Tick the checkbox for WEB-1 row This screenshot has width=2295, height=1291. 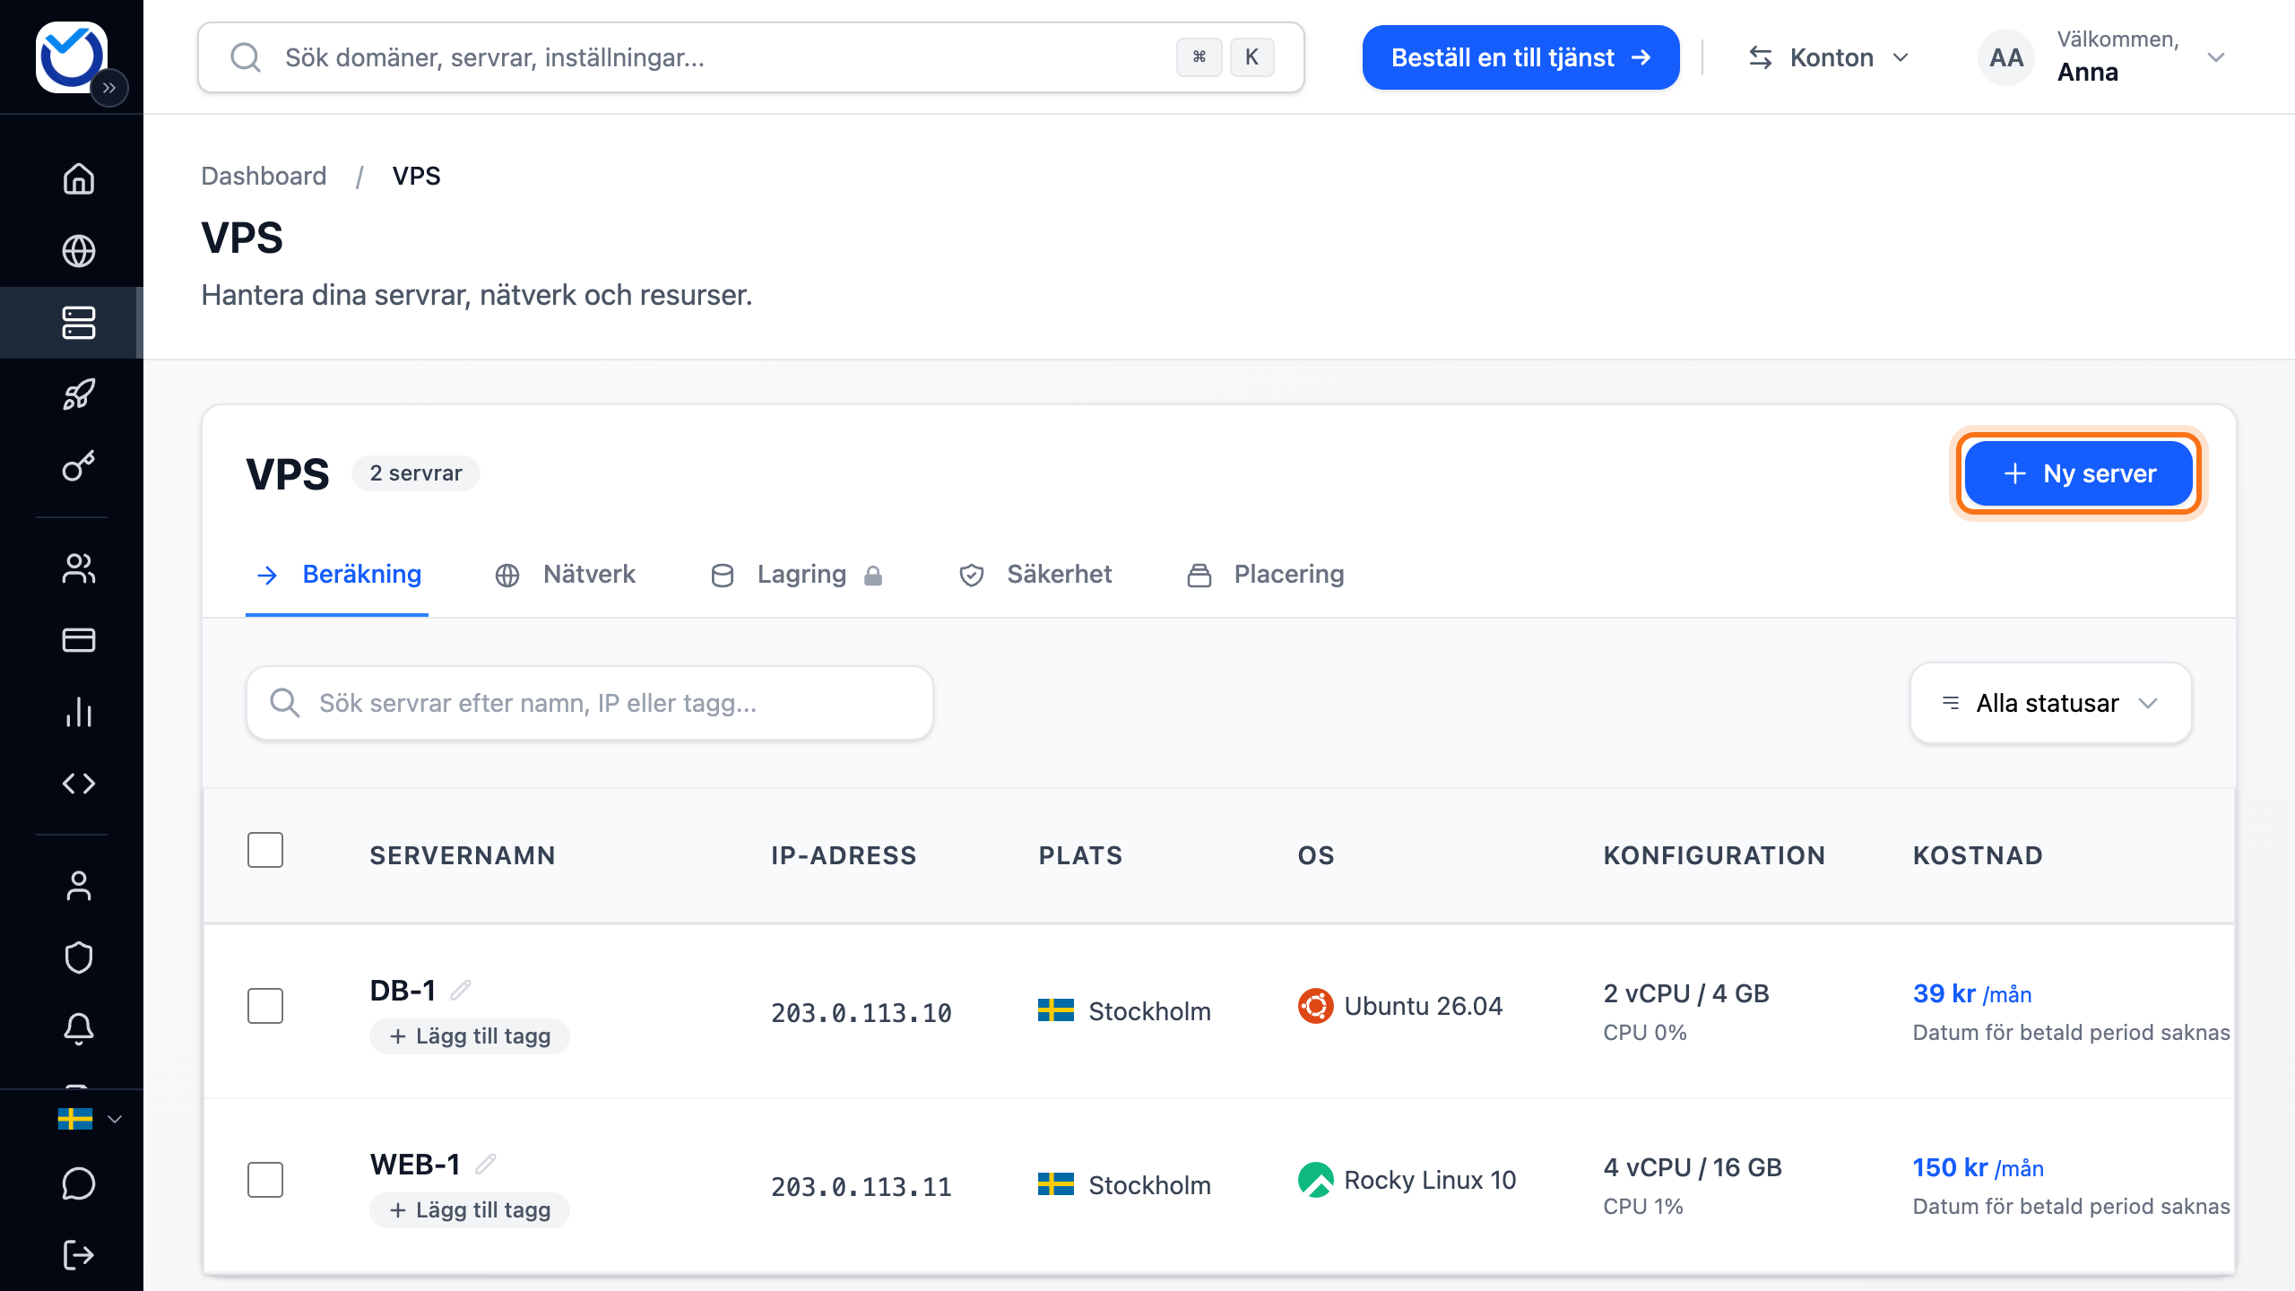265,1180
